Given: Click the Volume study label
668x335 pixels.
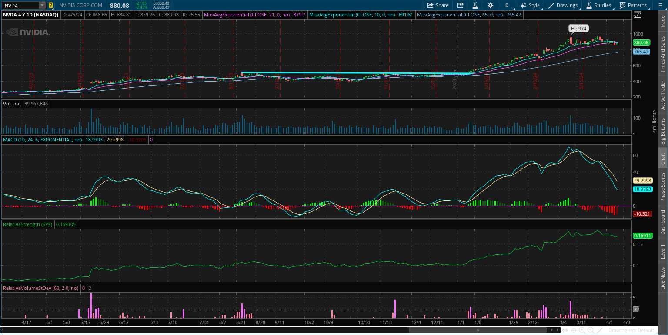Looking at the screenshot, I should tap(11, 104).
